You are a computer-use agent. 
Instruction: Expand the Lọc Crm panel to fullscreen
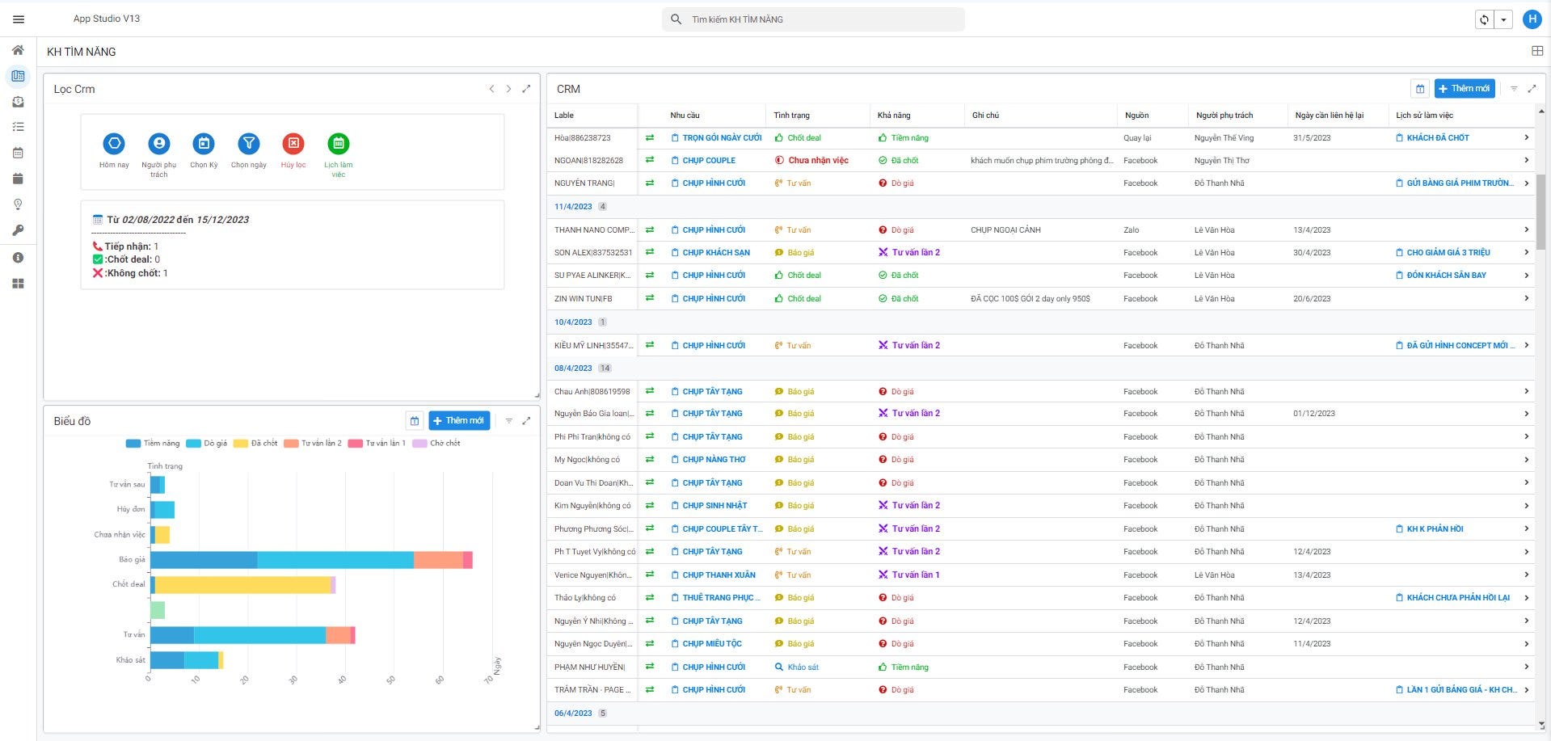click(x=526, y=89)
